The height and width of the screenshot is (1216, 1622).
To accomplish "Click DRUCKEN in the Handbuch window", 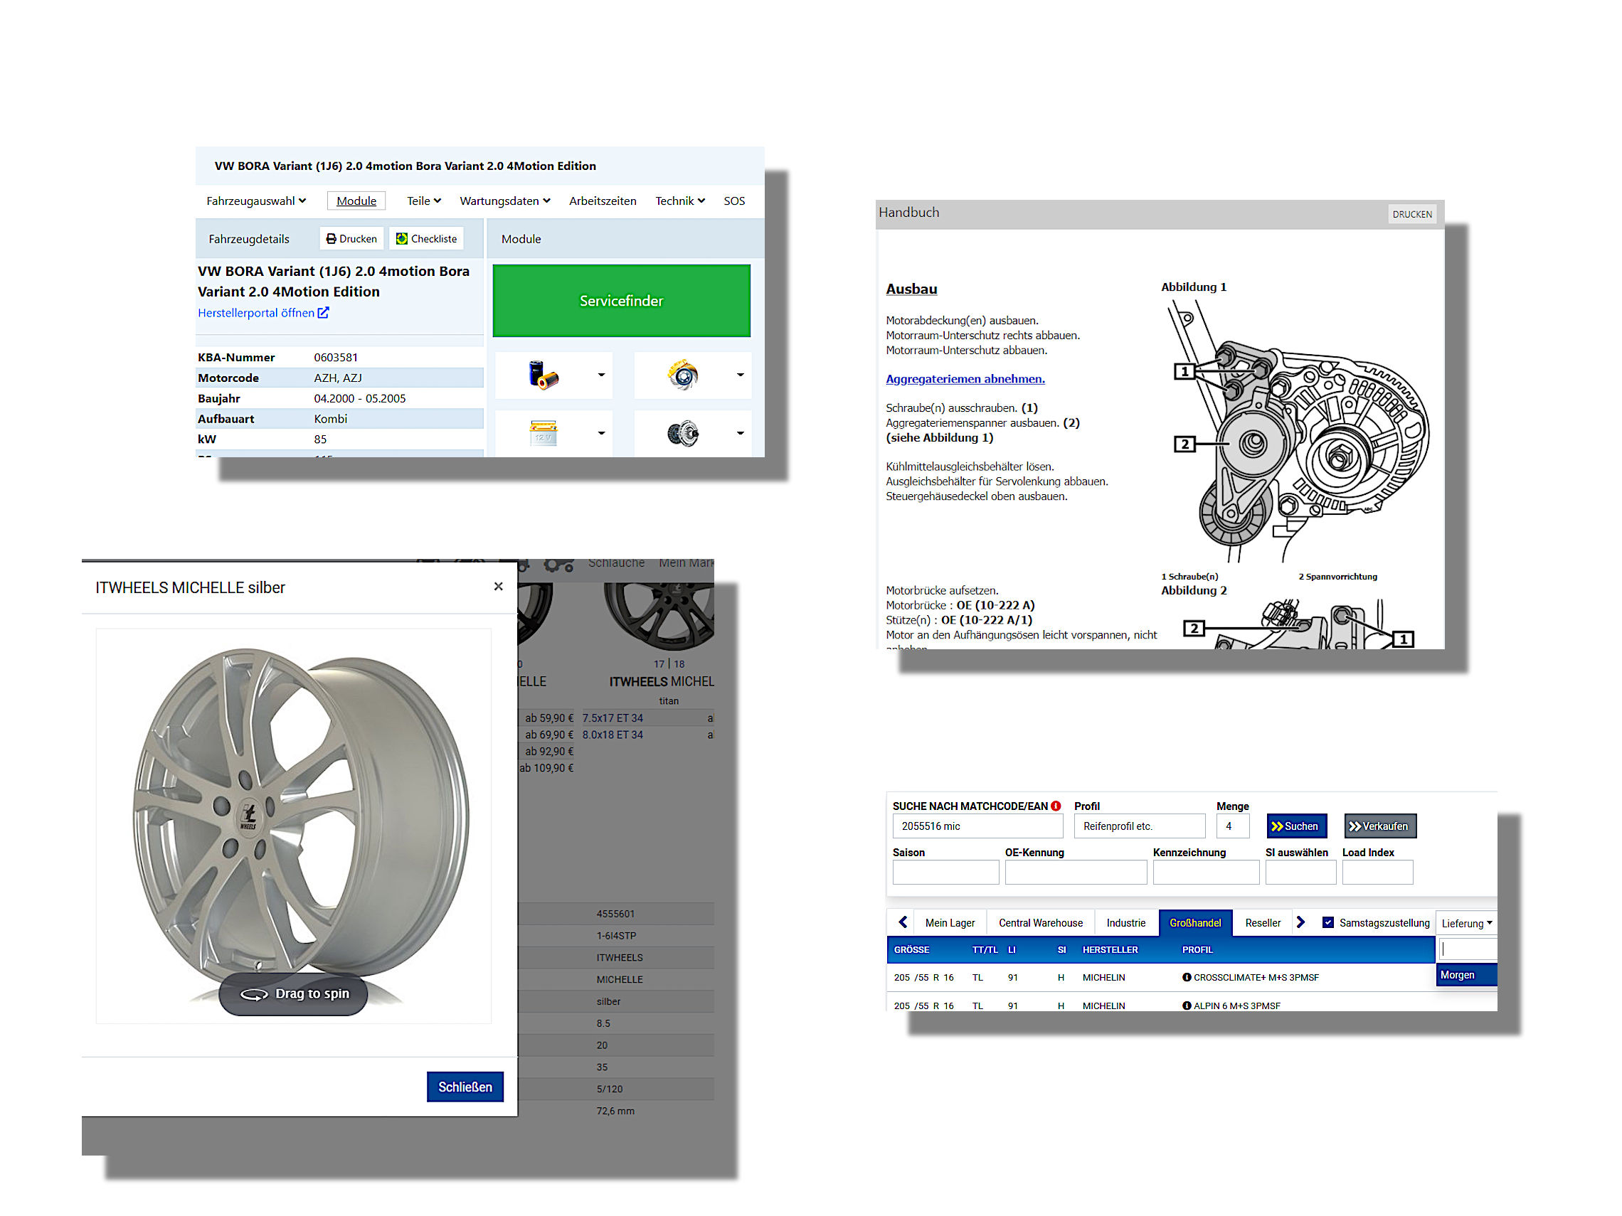I will point(1411,215).
